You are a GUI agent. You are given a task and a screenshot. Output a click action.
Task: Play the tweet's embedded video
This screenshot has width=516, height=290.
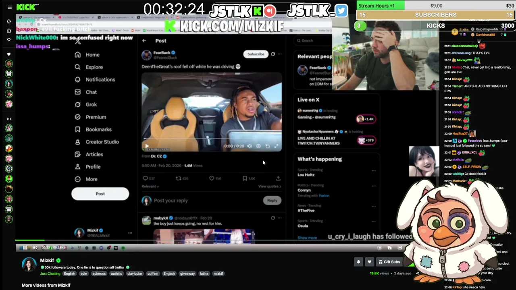pos(147,146)
